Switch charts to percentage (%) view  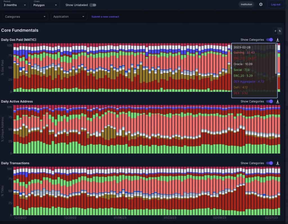[280, 31]
